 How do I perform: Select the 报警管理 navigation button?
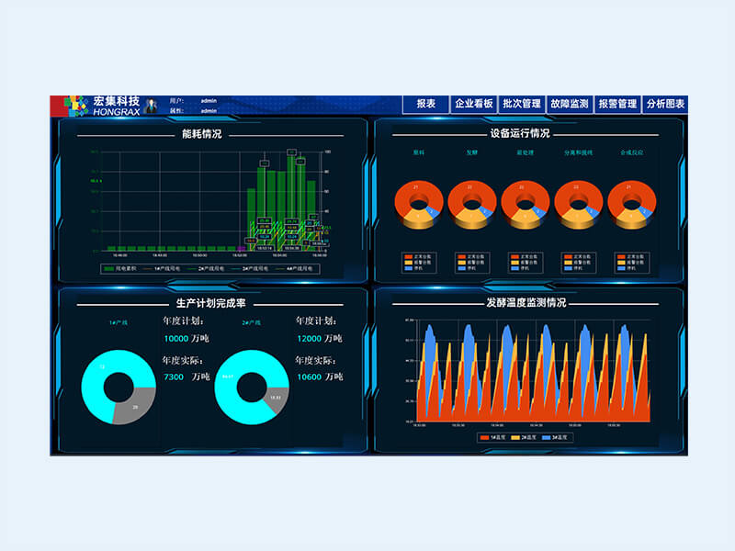(x=617, y=105)
